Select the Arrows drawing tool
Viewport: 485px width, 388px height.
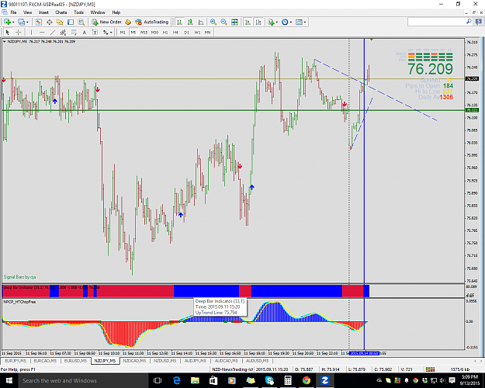(106, 32)
